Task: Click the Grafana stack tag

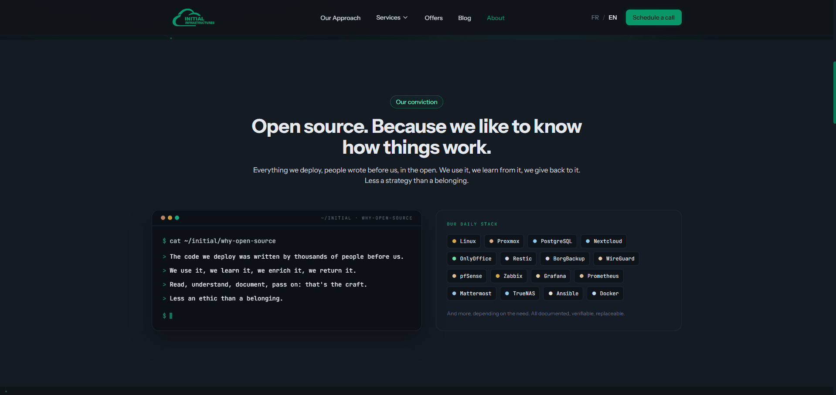Action: (551, 276)
